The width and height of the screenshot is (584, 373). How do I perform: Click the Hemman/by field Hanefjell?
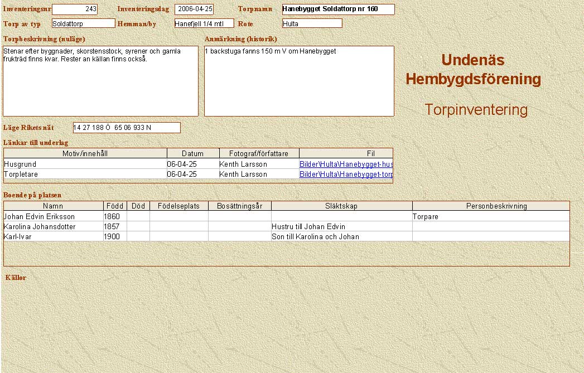[204, 23]
